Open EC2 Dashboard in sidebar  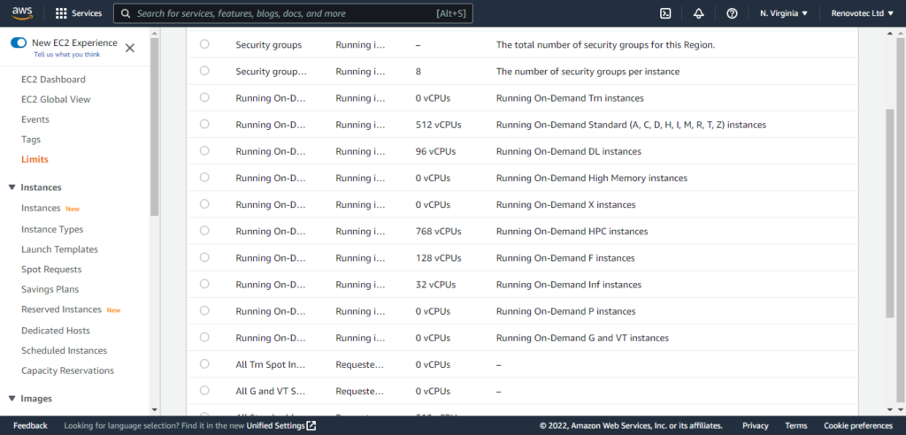(x=53, y=80)
